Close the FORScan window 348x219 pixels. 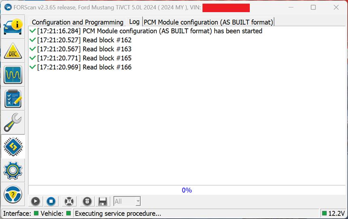(x=336, y=7)
